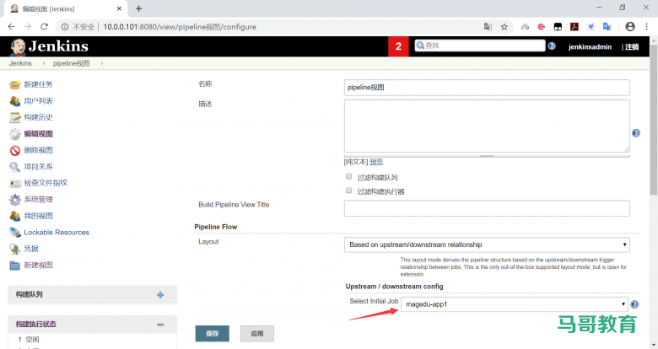Click the 删除视图 delete icon

[14, 150]
